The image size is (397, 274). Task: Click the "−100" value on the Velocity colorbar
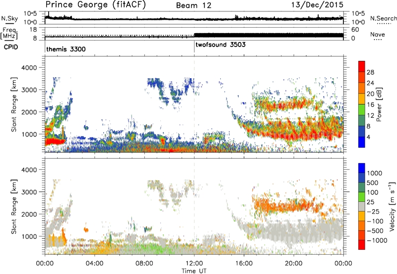pyautogui.click(x=375, y=221)
